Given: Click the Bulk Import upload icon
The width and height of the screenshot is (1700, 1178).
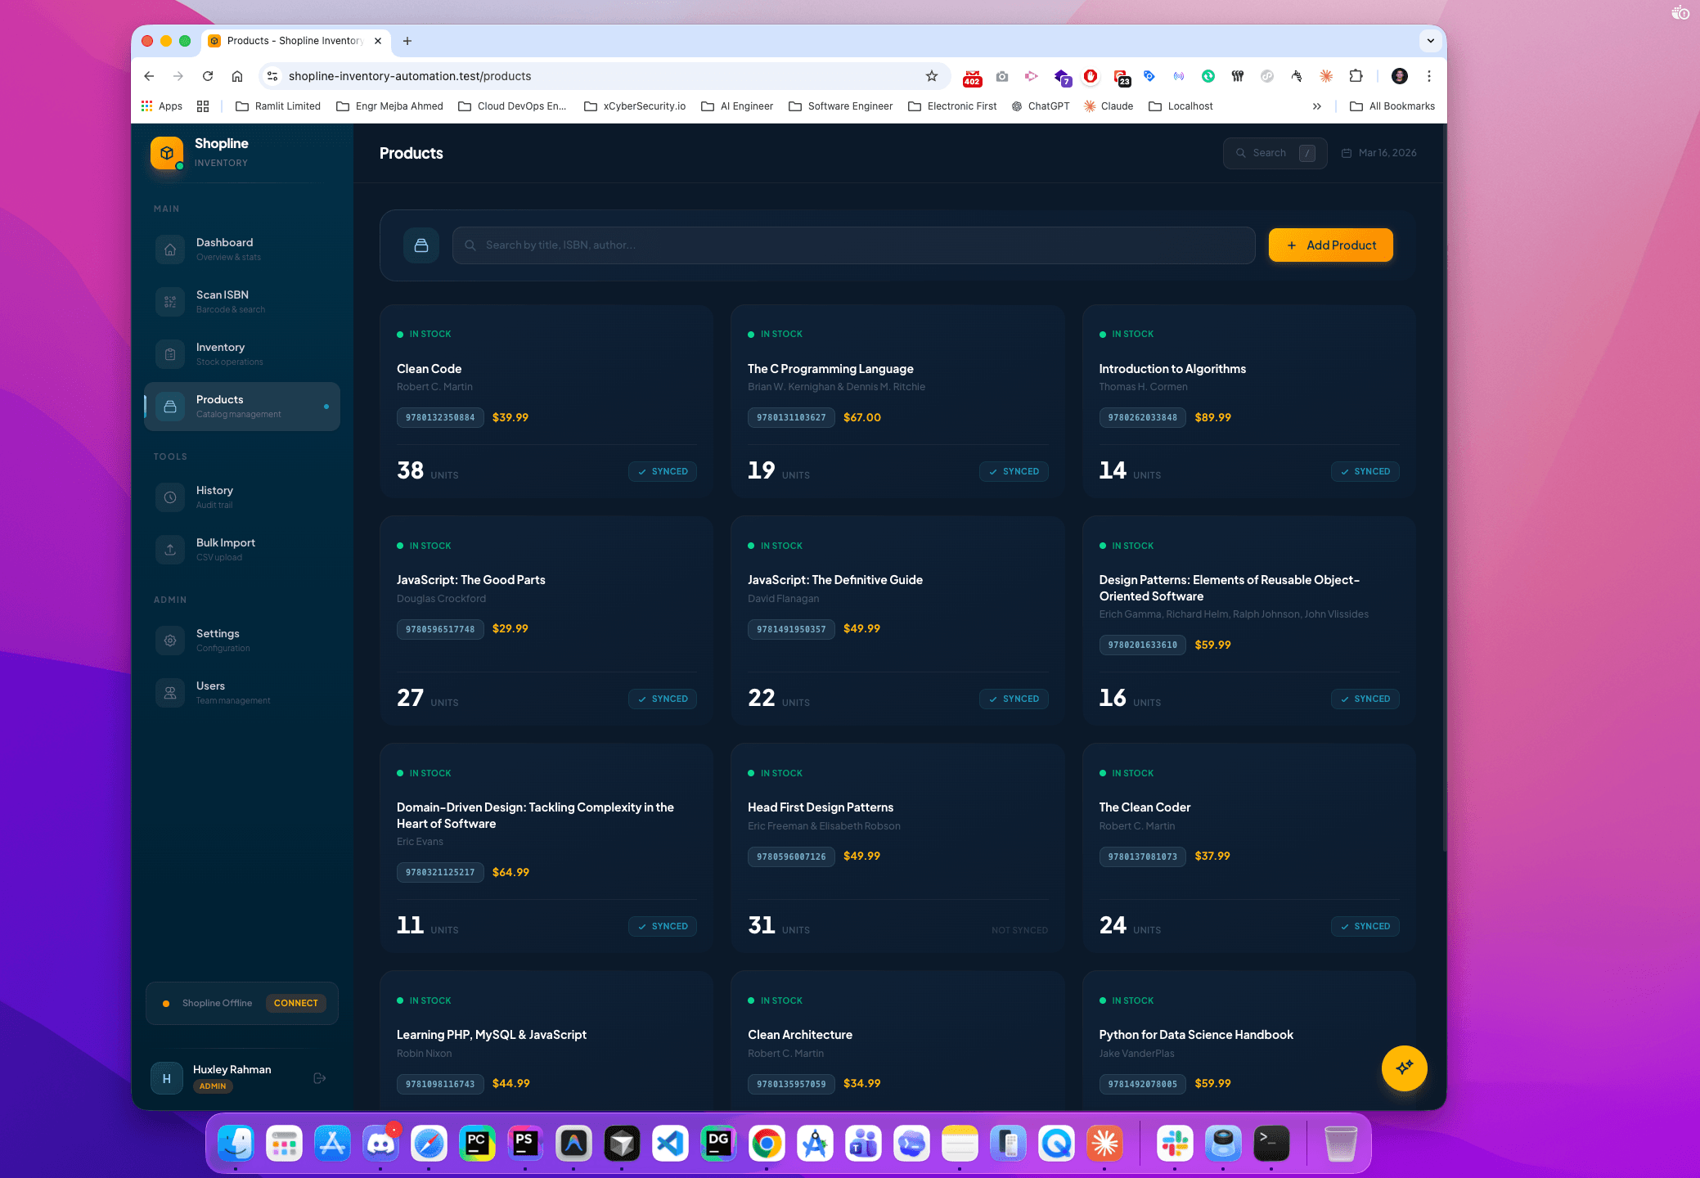Looking at the screenshot, I should pyautogui.click(x=169, y=549).
